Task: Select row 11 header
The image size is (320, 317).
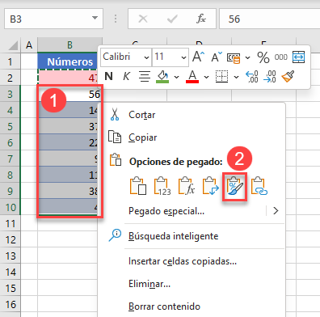Action: point(10,223)
